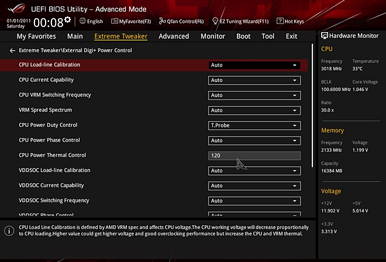Click the 3.313 V +3.3V reading
Screen dimensions: 386x262
329,232
